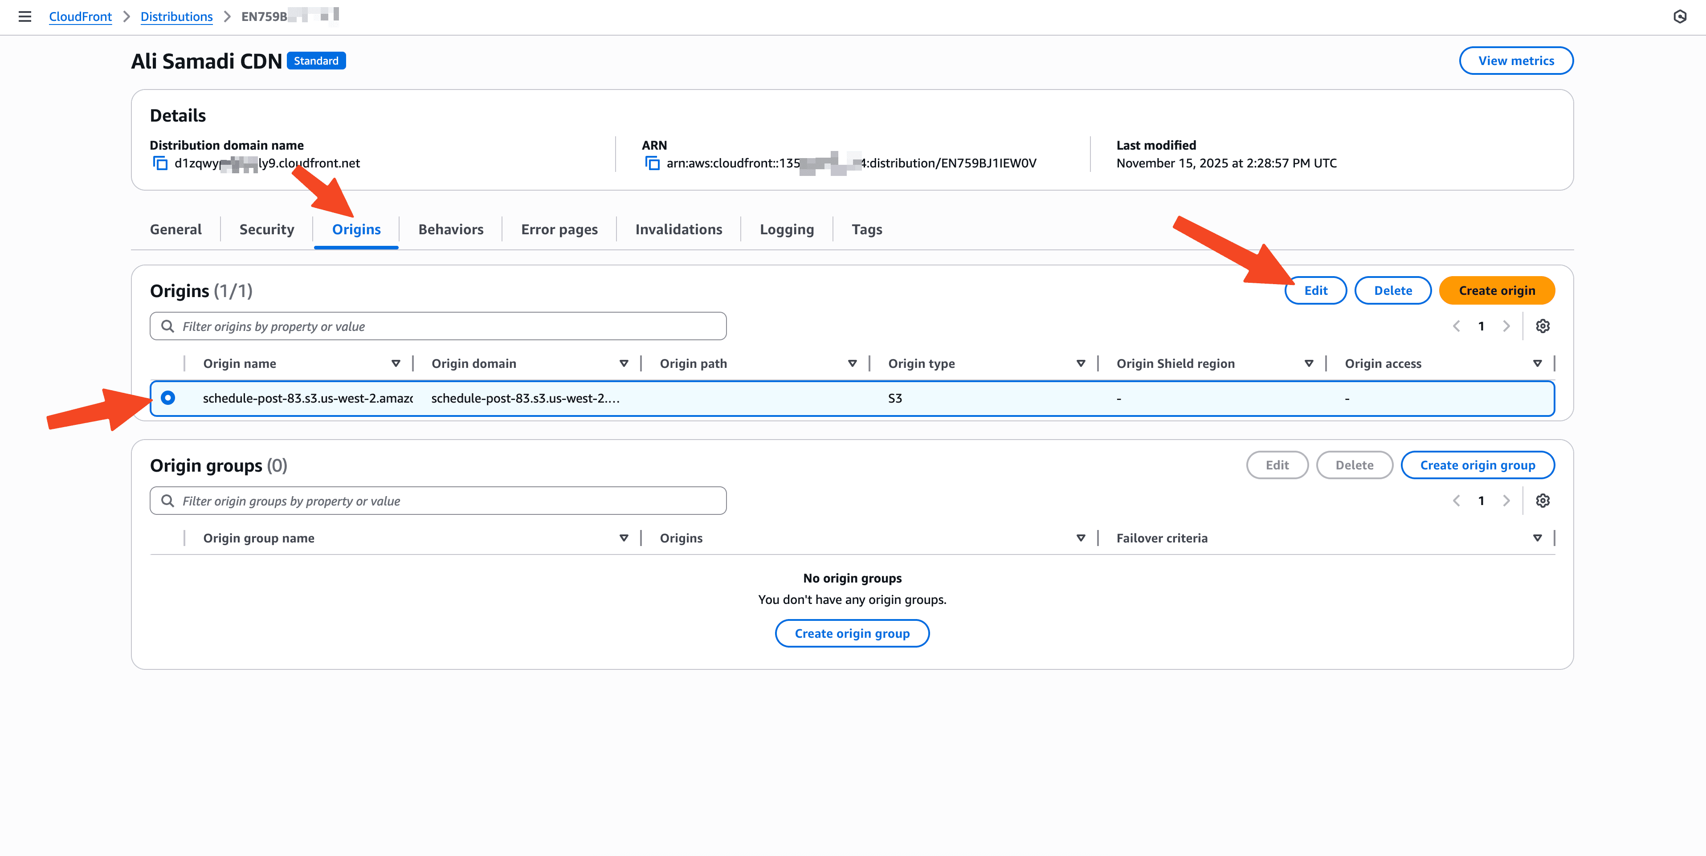Focus the Filter origins search field
This screenshot has width=1706, height=856.
pos(438,326)
